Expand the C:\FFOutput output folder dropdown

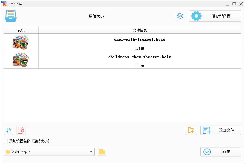point(91,152)
